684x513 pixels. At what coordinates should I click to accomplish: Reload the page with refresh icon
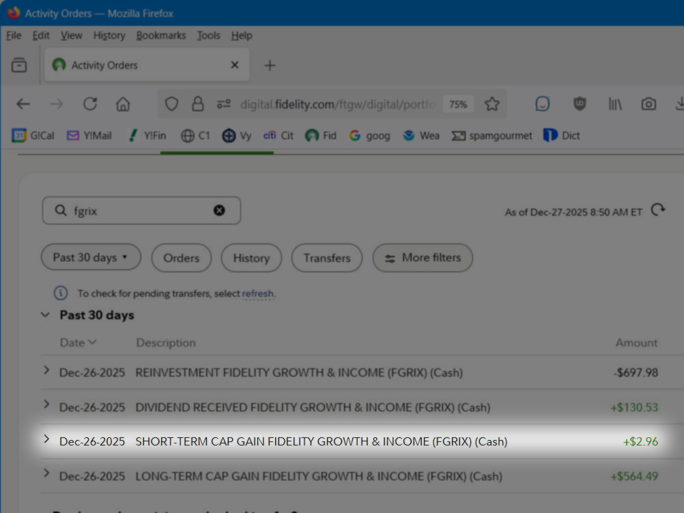90,104
